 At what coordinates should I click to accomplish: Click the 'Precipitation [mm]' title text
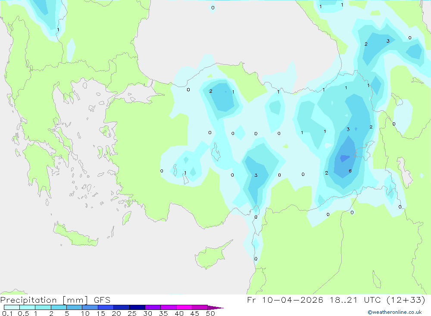[x=44, y=300]
